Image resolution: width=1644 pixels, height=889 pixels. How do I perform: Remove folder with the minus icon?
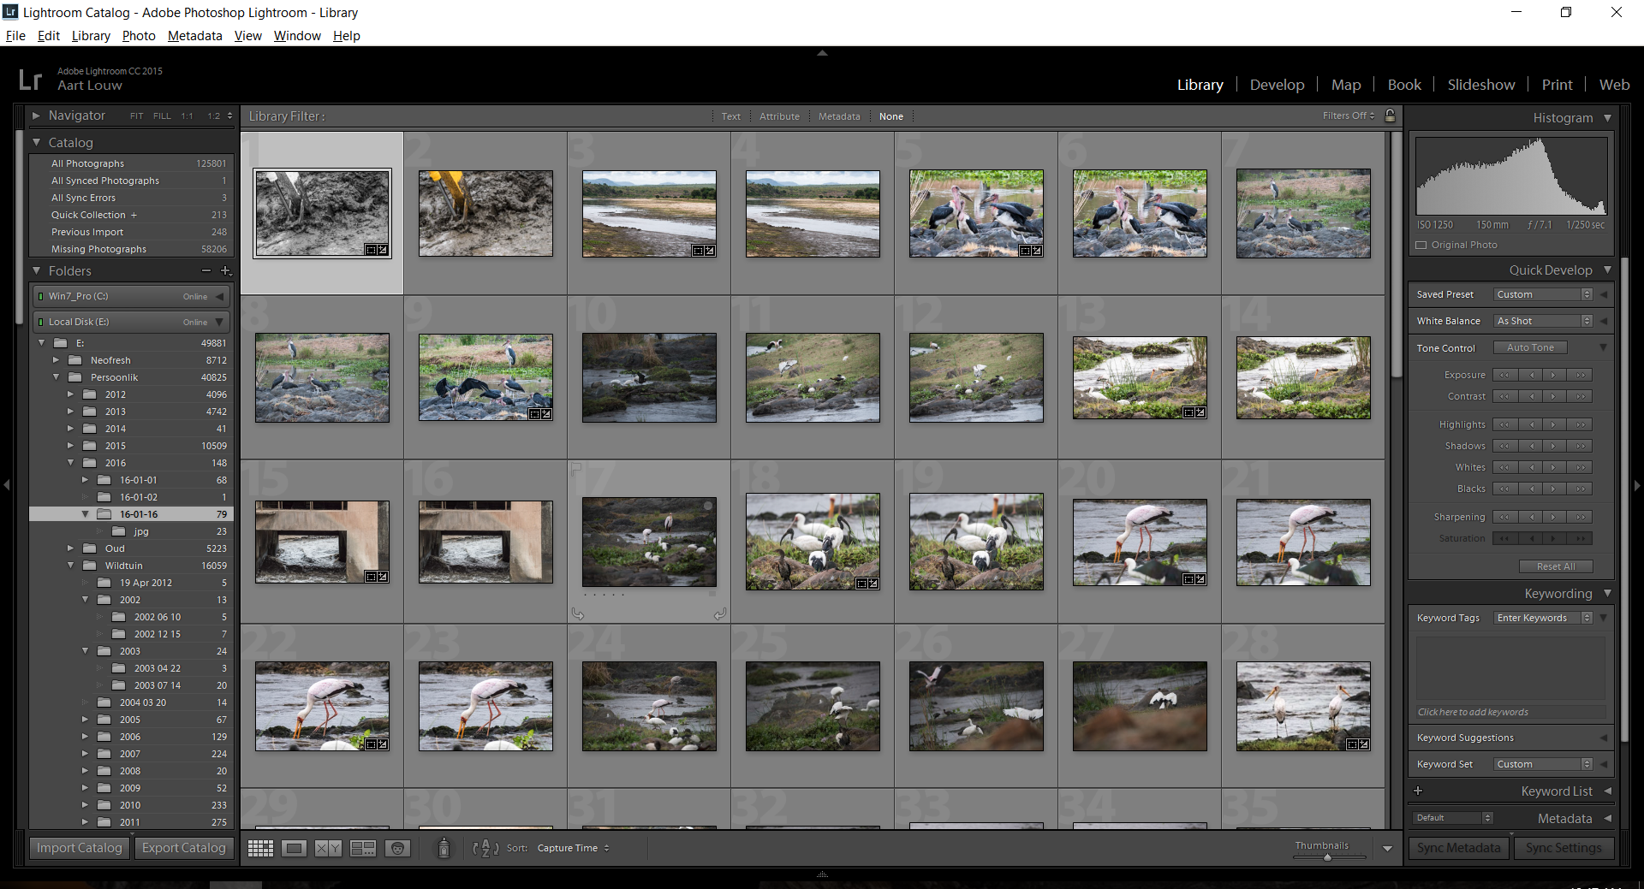click(206, 270)
